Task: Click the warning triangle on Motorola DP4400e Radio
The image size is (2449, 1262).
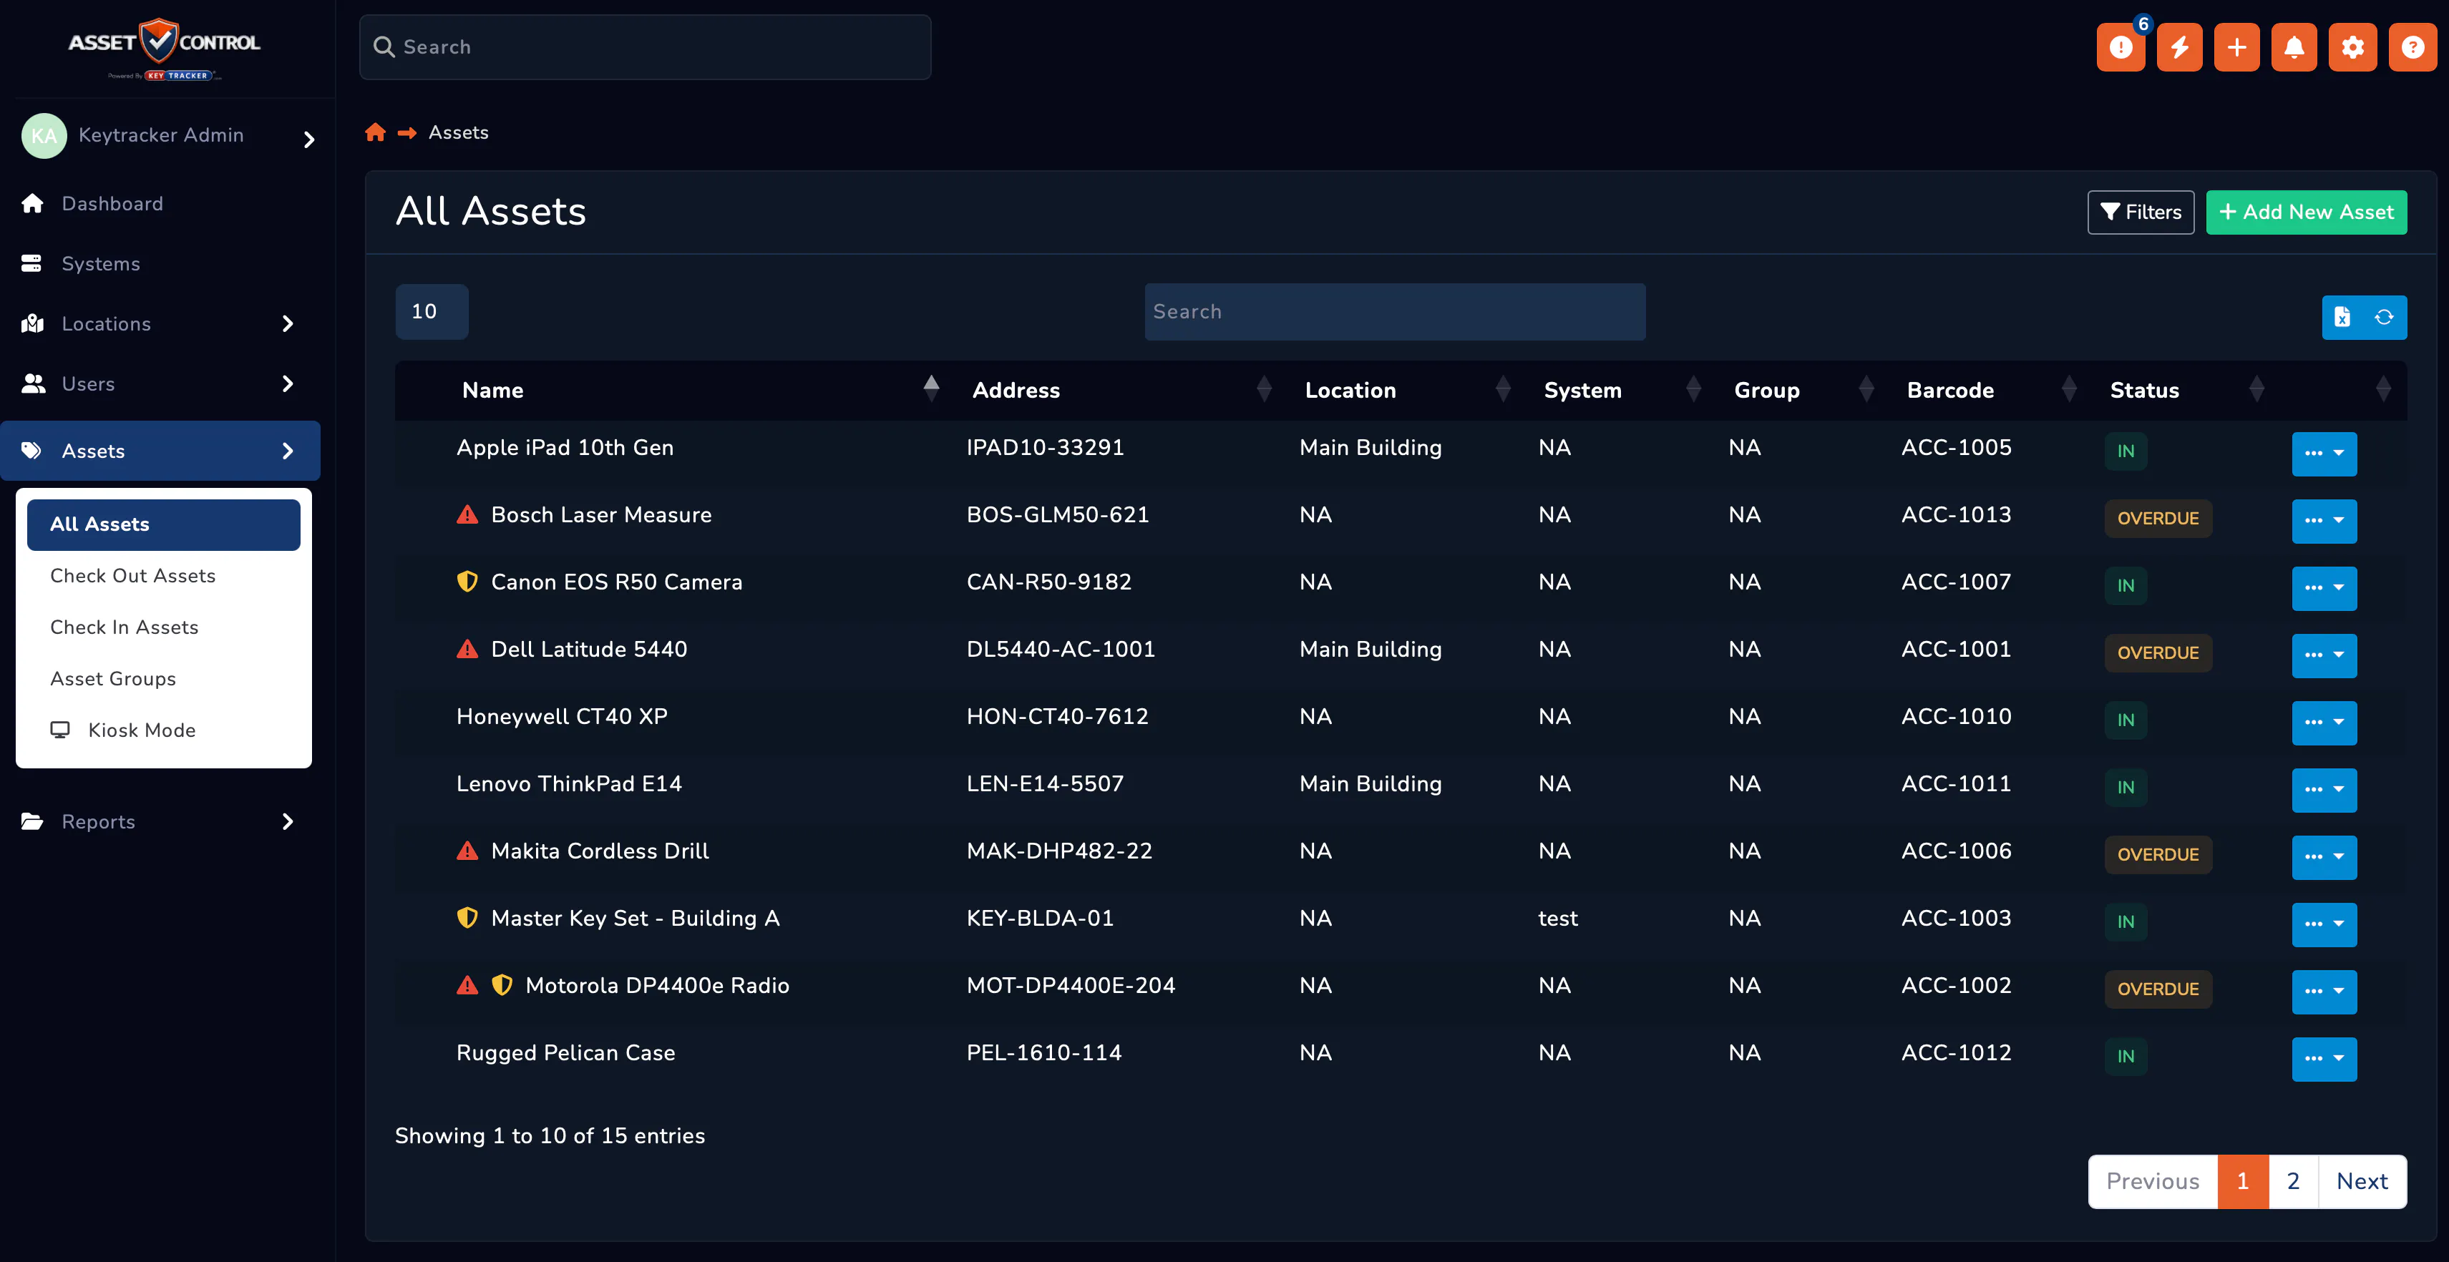Action: (467, 985)
